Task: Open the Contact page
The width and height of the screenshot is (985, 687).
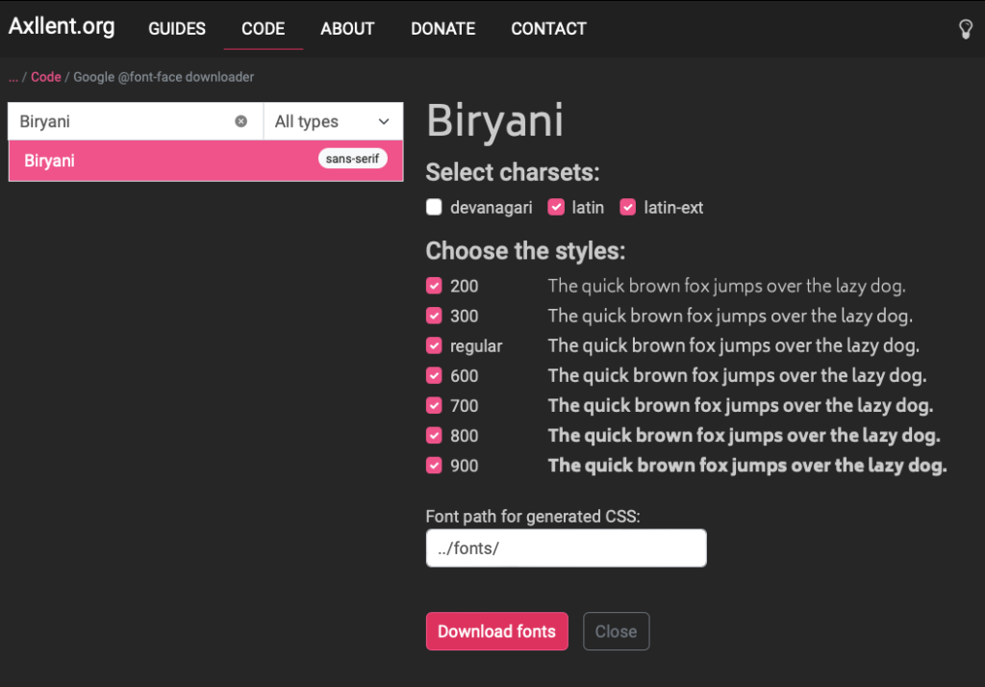Action: [548, 29]
